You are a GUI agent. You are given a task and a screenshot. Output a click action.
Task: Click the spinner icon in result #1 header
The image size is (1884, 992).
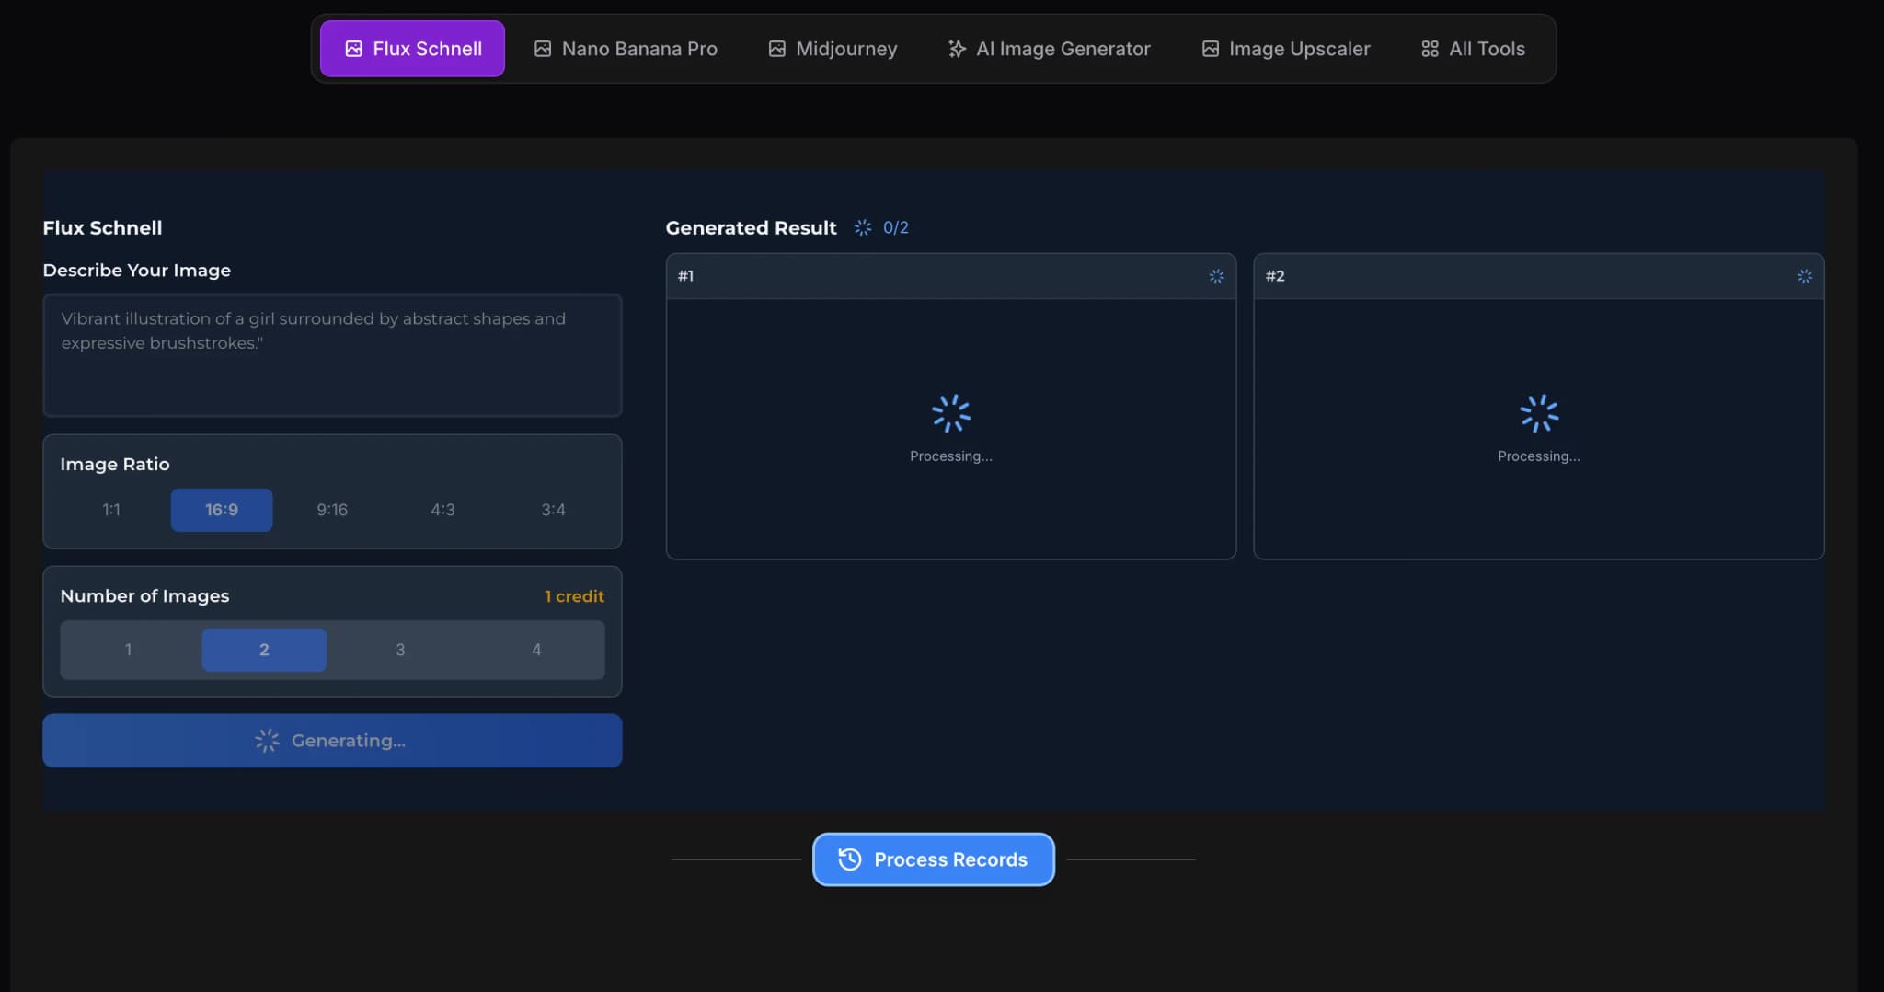pos(1216,276)
